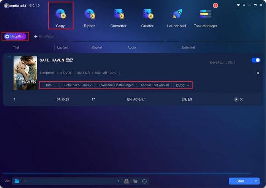Click the DVDFab logo

pos(15,6)
